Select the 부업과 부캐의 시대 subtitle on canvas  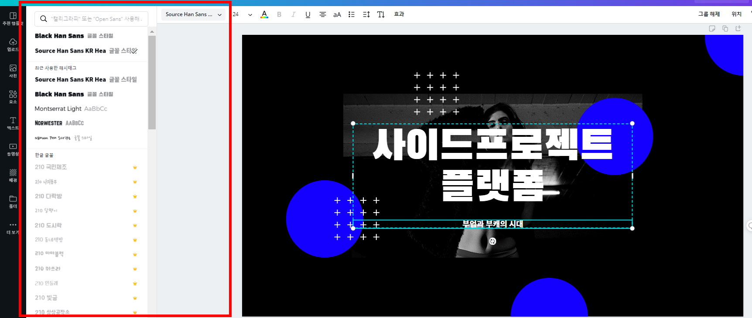(492, 224)
